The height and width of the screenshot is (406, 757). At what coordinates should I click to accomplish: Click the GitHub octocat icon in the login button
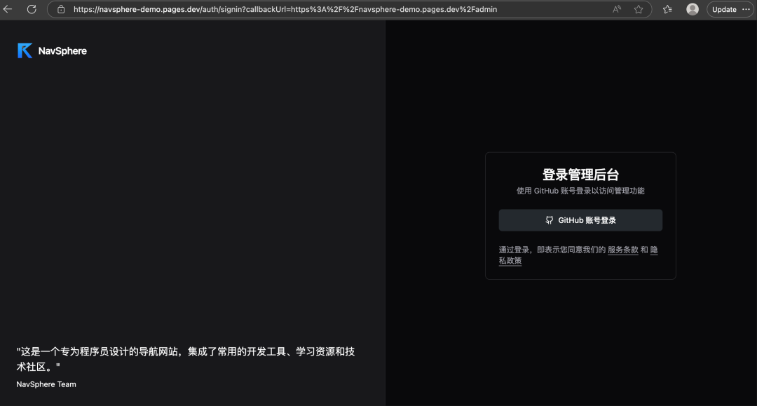(549, 219)
